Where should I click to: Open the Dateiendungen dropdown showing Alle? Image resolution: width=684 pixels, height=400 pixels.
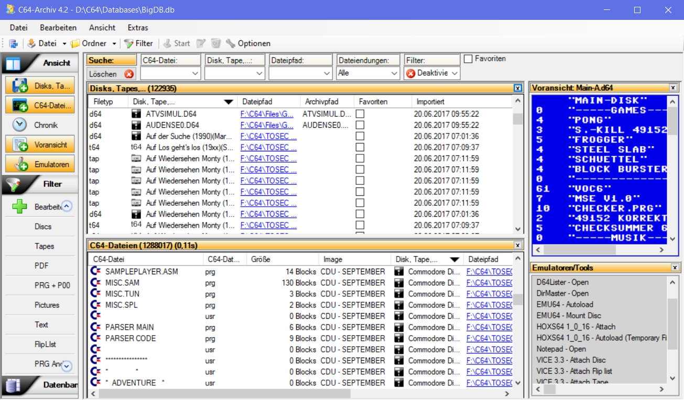pos(367,73)
